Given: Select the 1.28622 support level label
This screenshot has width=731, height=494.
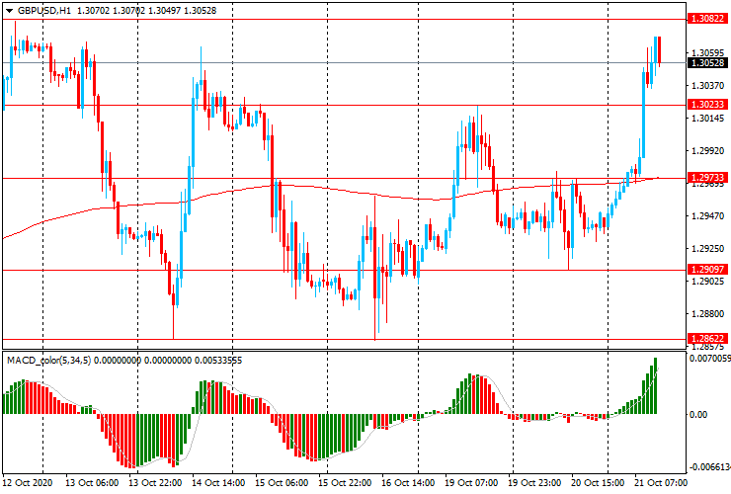Looking at the screenshot, I should coord(707,338).
